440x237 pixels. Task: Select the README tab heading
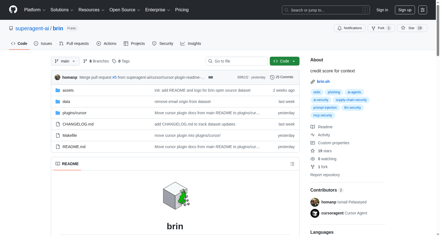pos(67,164)
